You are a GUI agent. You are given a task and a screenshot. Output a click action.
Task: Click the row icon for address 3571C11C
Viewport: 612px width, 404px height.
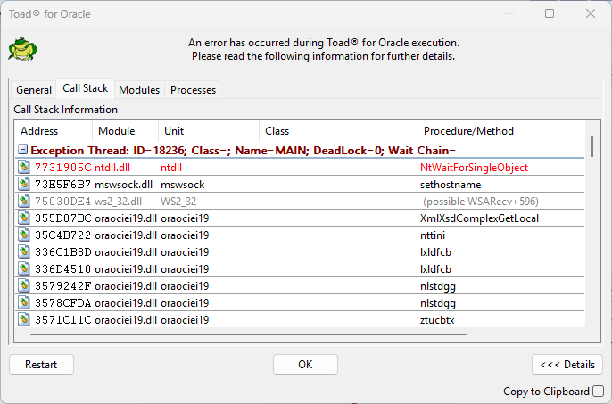24,319
